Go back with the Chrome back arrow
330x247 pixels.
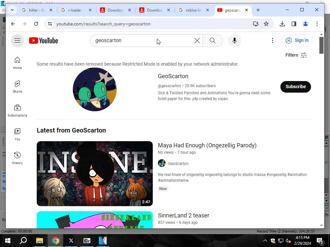pyautogui.click(x=13, y=24)
